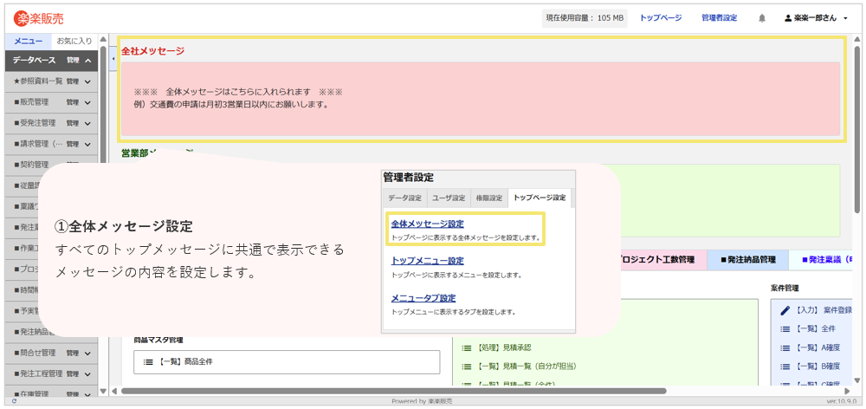Click 管理 next to ■請求管理
The image size is (866, 409).
(73, 144)
